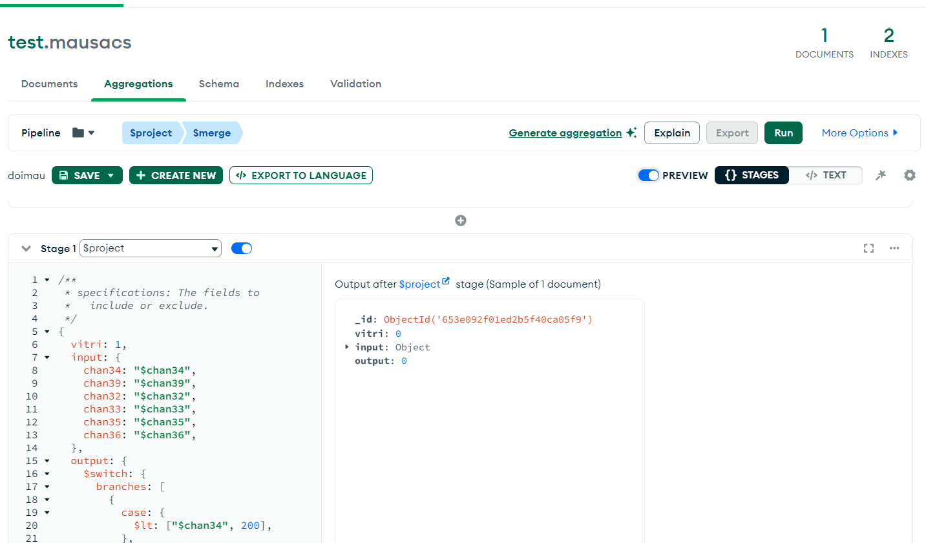Click the Run button
This screenshot has height=543, width=926.
point(783,133)
